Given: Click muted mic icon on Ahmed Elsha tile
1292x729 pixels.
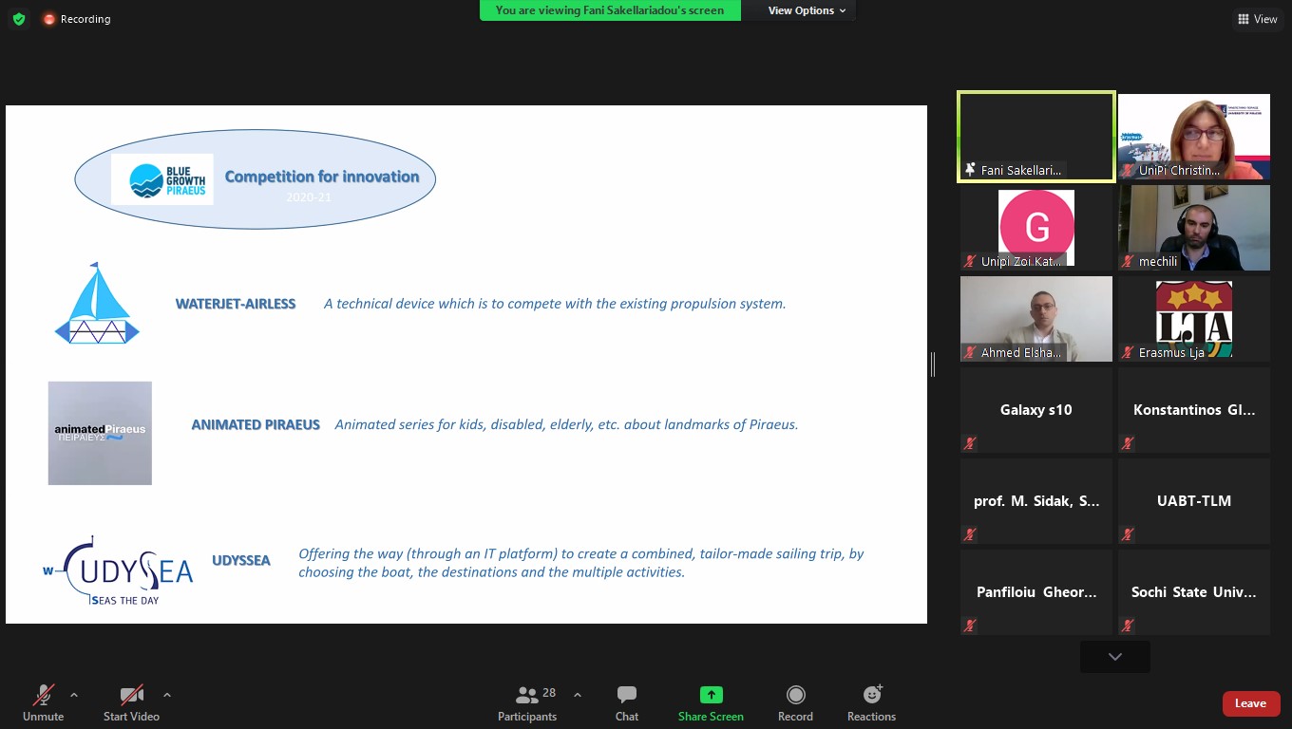Looking at the screenshot, I should point(970,352).
